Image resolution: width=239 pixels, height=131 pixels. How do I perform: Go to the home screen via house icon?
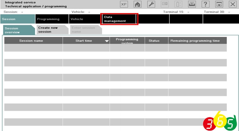[138, 4]
